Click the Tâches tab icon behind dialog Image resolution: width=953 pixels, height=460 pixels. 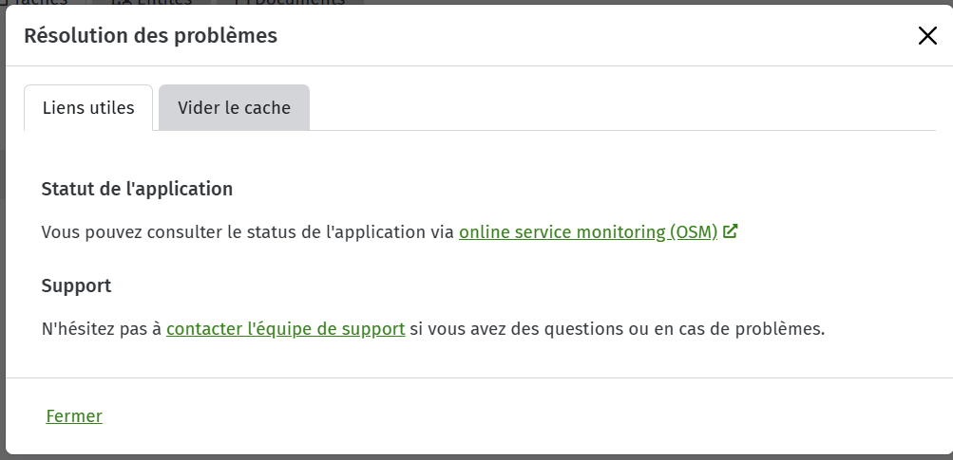pyautogui.click(x=3, y=3)
